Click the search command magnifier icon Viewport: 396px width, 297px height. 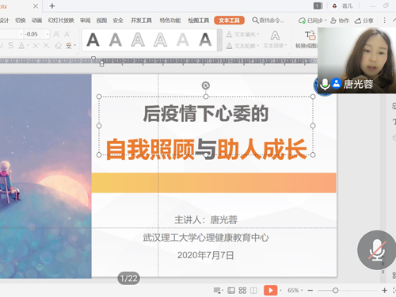(255, 20)
